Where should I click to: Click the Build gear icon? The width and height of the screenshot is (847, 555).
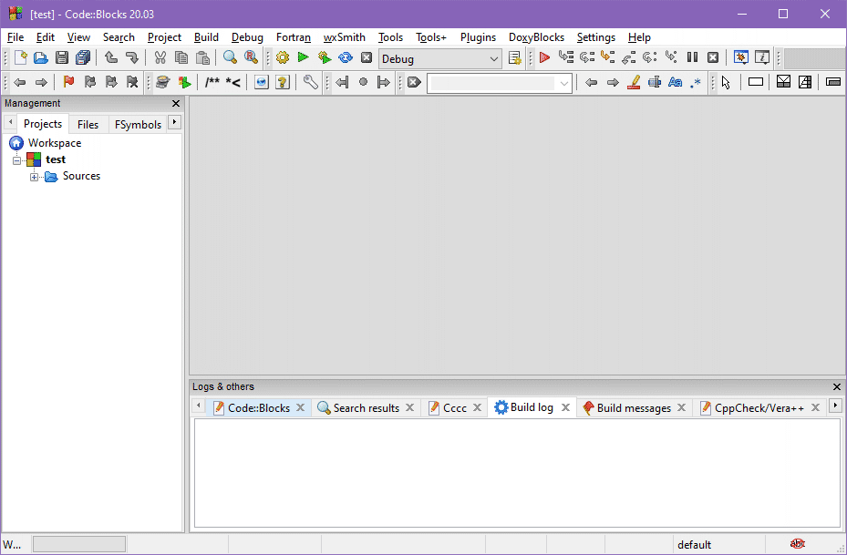(283, 58)
